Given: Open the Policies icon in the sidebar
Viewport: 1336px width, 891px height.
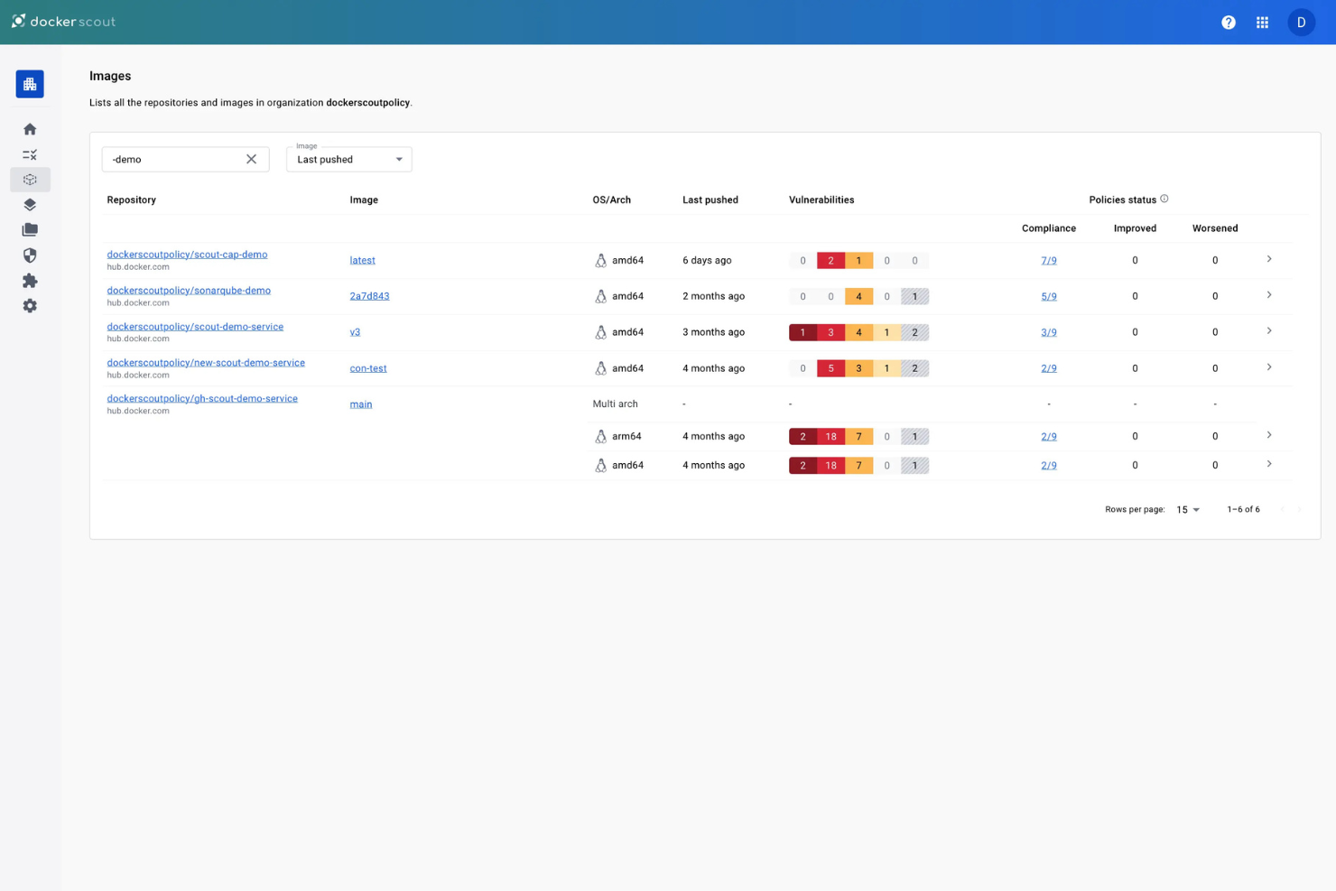Looking at the screenshot, I should [30, 153].
